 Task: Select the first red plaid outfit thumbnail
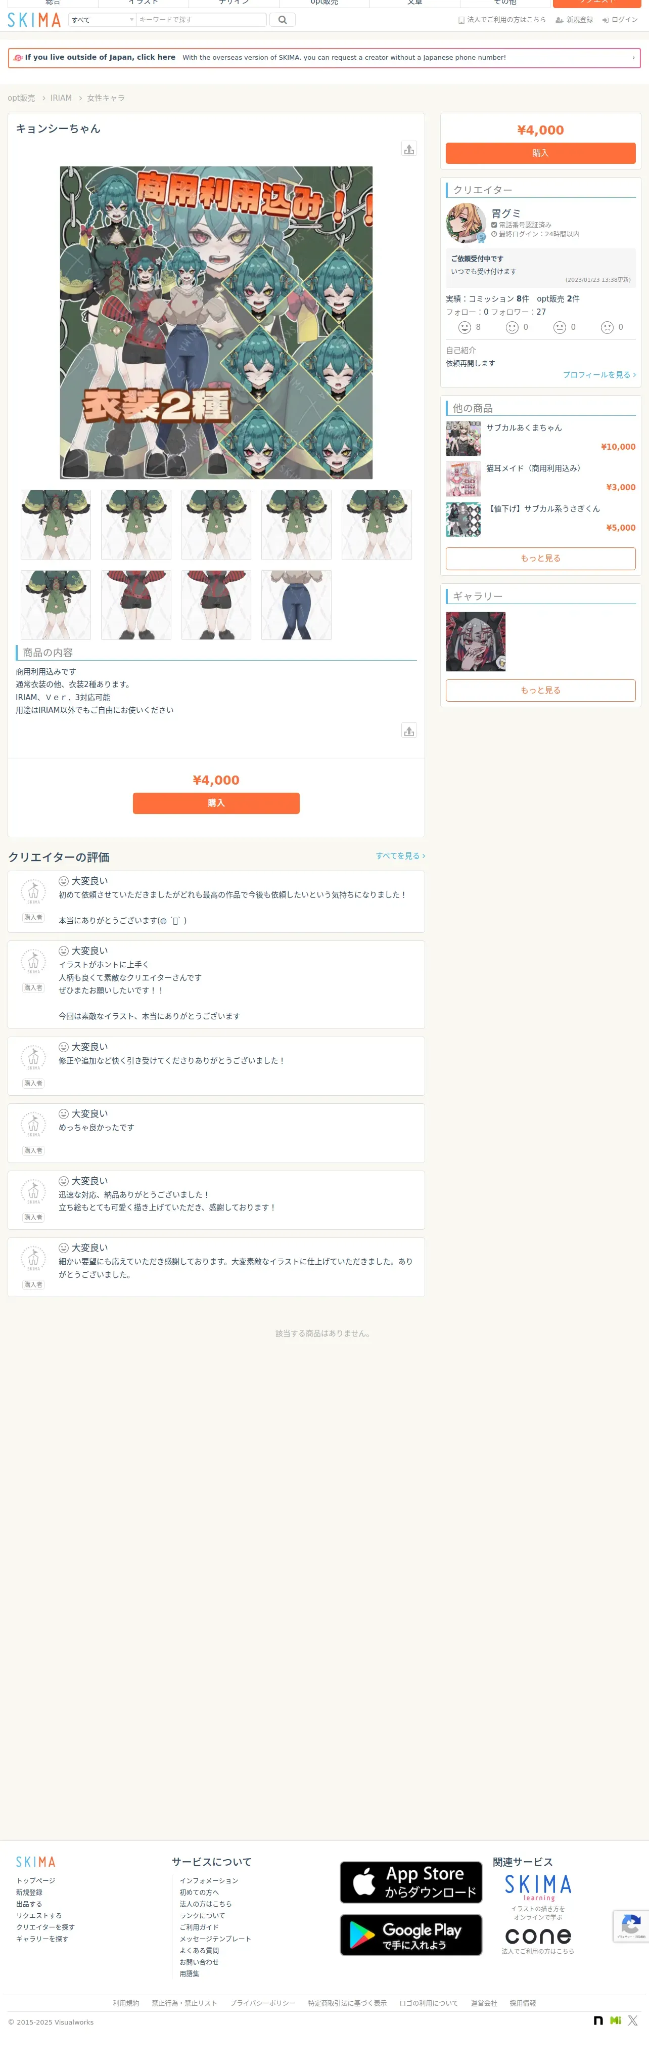[136, 605]
